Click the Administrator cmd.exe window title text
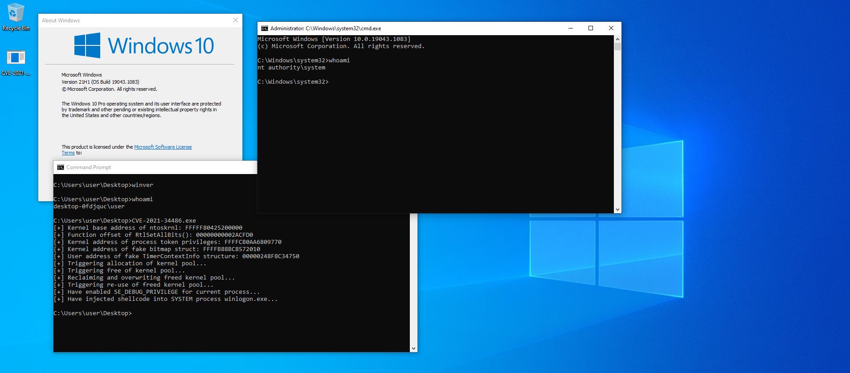 326,28
